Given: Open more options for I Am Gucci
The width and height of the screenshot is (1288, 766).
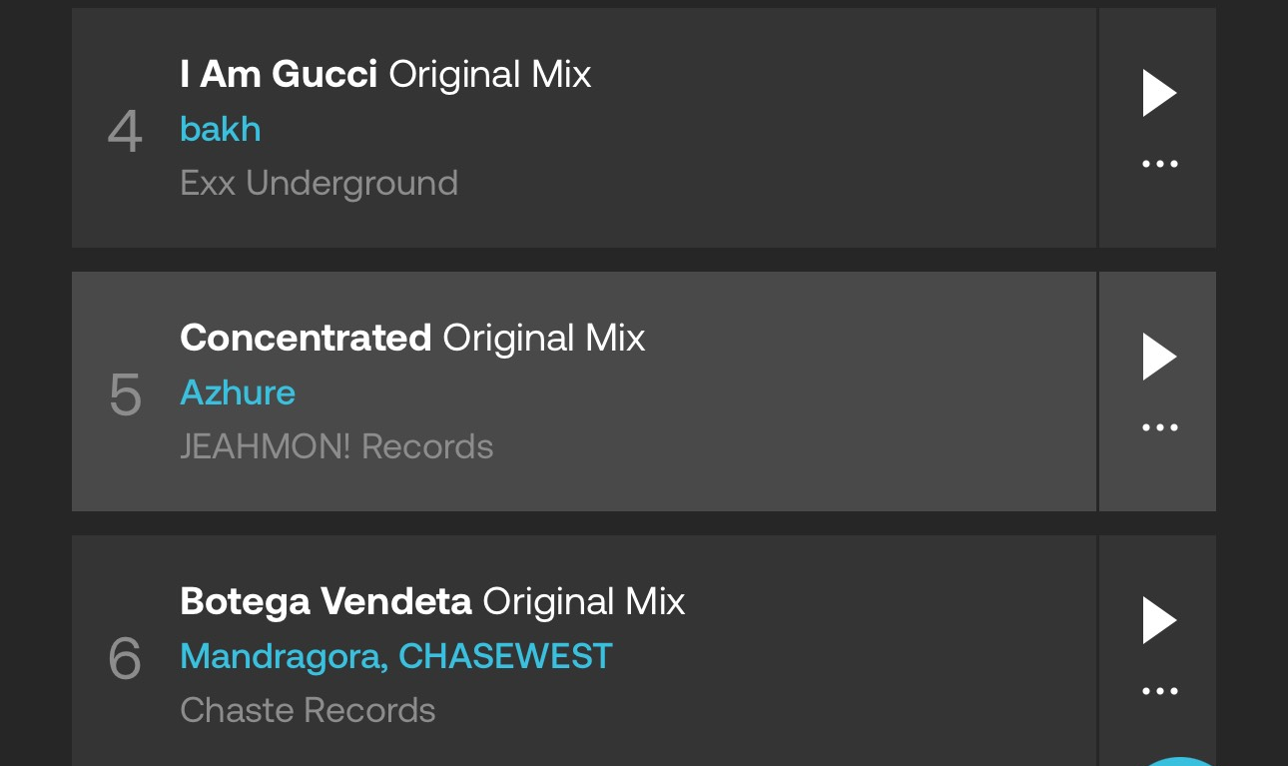Looking at the screenshot, I should [1159, 164].
